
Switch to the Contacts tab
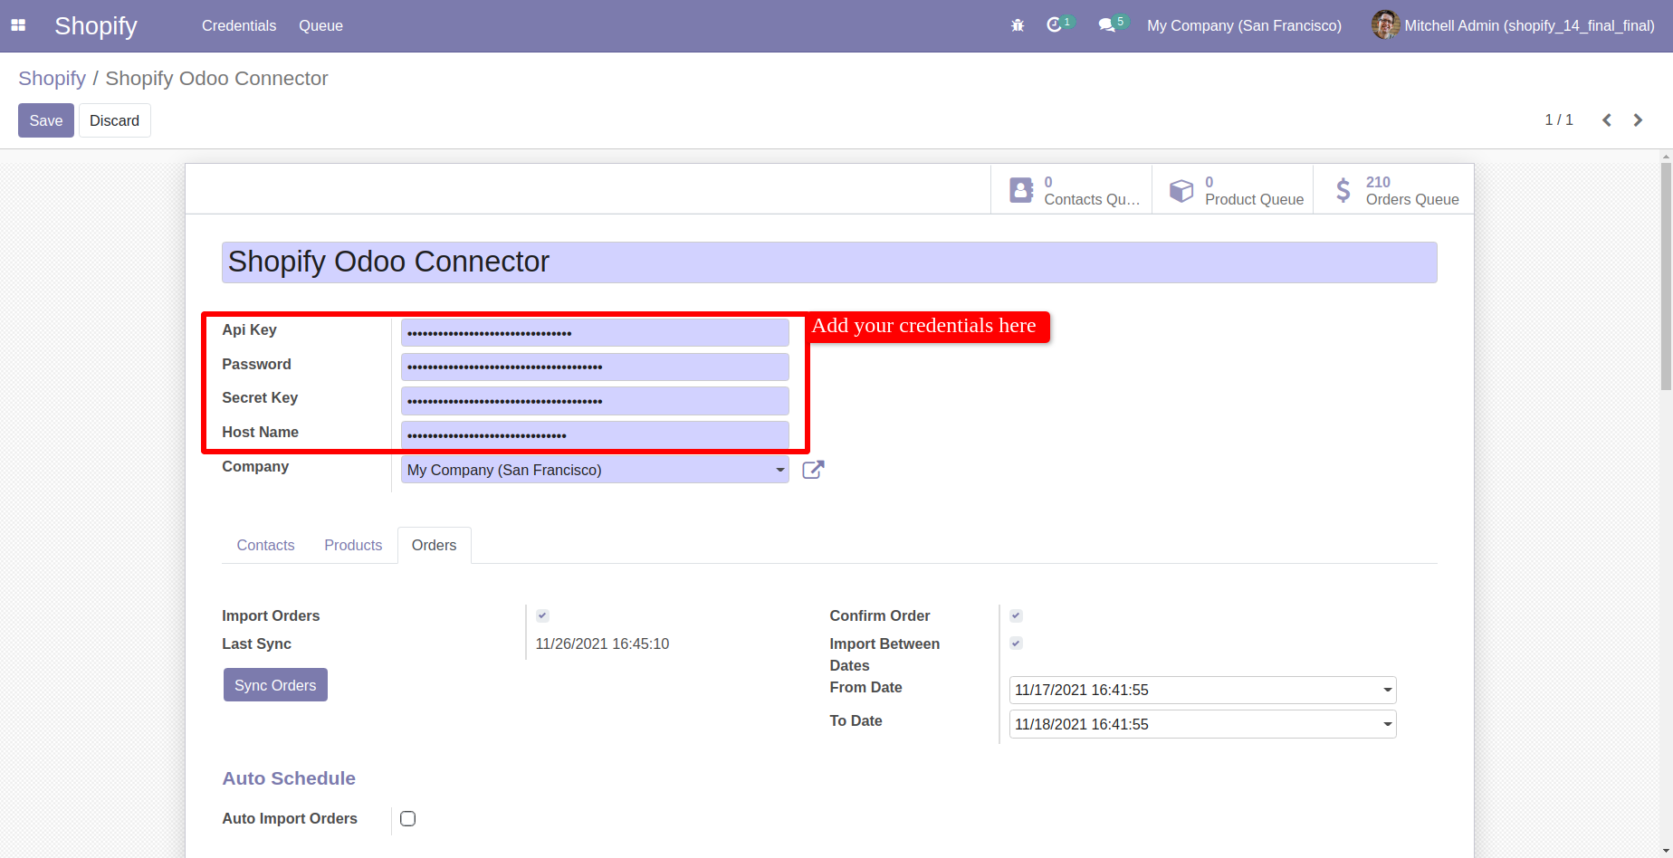pyautogui.click(x=265, y=545)
